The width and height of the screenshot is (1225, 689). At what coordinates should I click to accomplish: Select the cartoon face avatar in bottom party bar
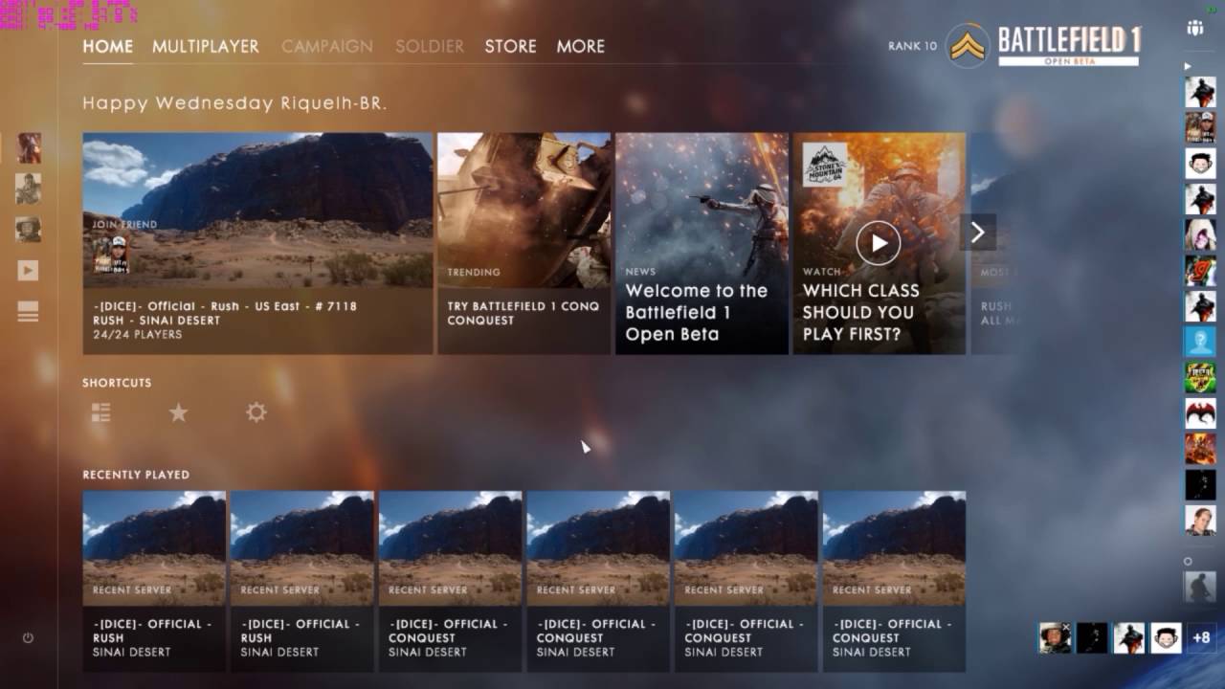[1165, 637]
